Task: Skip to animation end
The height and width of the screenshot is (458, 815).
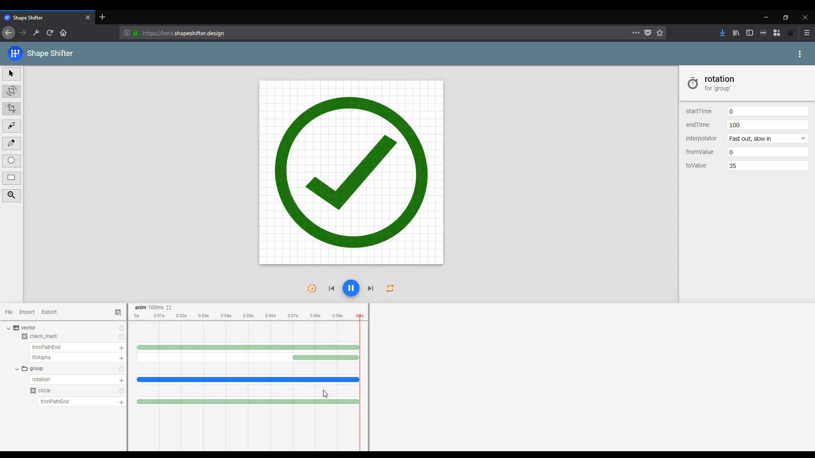Action: tap(371, 288)
